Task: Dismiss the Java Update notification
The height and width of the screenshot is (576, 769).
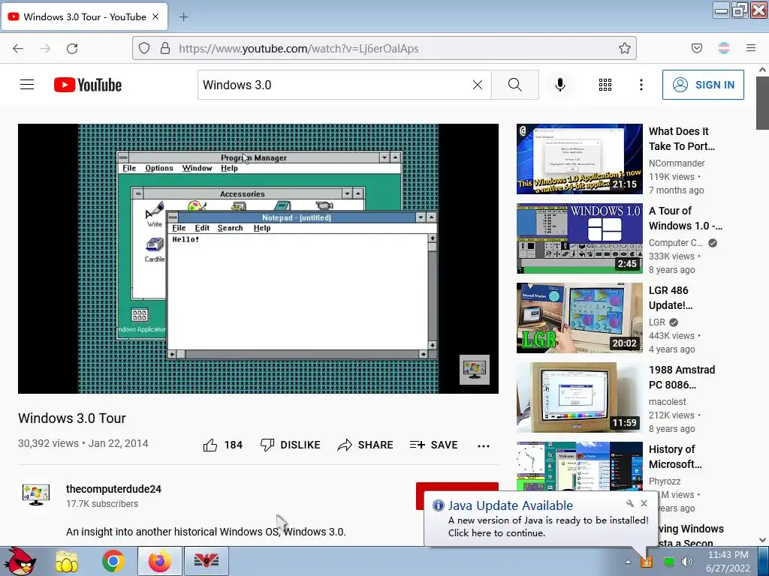Action: click(644, 503)
